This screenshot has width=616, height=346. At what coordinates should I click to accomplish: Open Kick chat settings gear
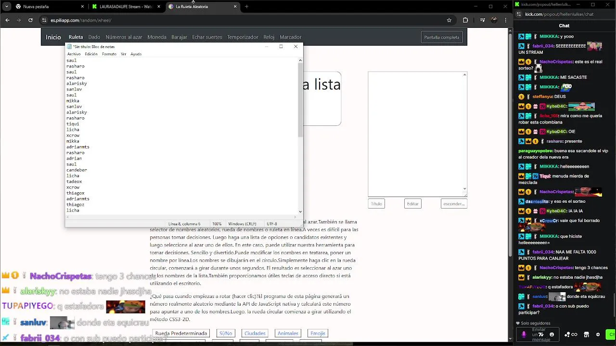click(598, 334)
